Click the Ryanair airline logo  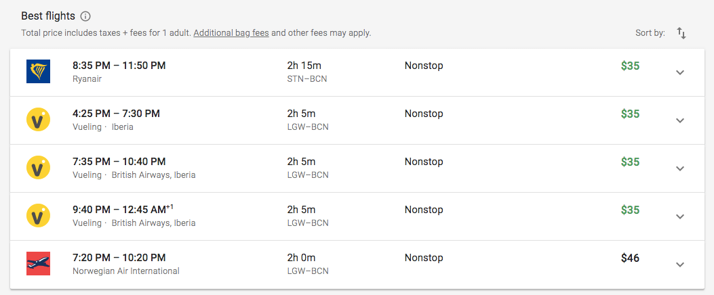[x=38, y=71]
